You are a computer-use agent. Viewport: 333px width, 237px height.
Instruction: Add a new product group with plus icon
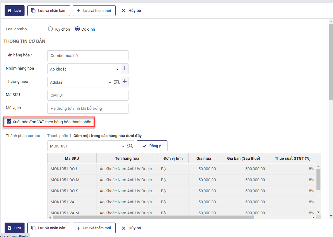(x=124, y=69)
